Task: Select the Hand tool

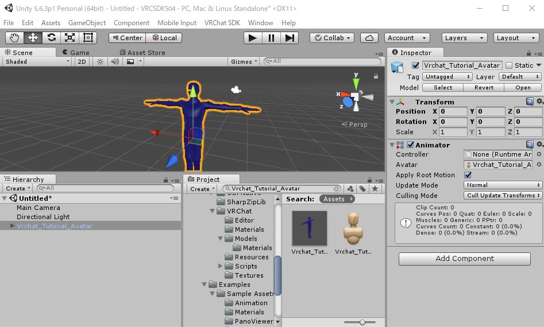Action: (14, 38)
